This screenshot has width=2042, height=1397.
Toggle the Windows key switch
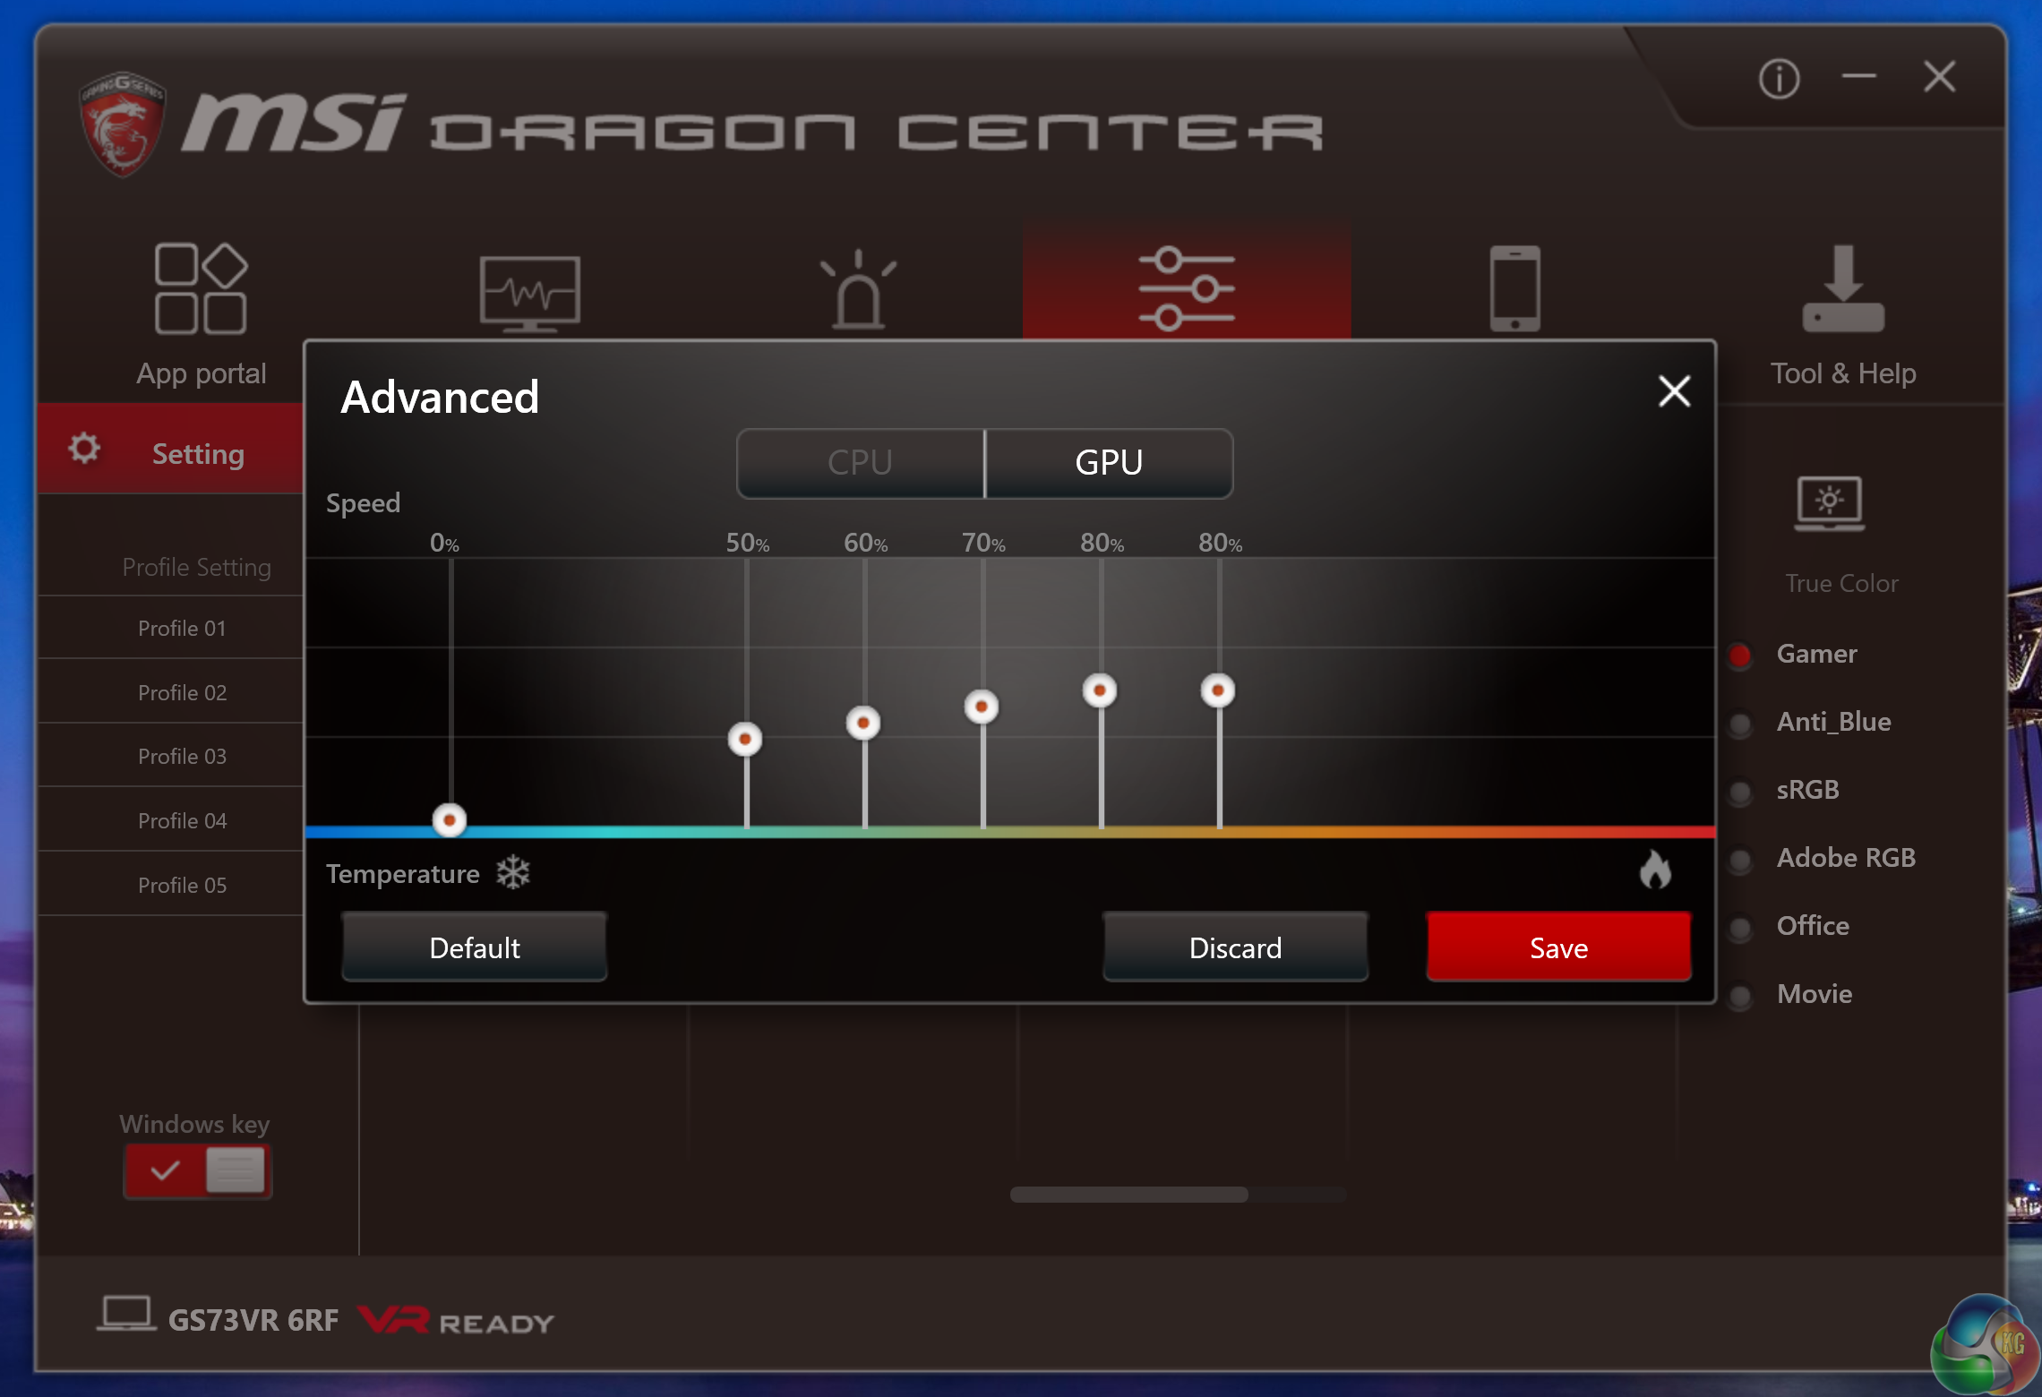coord(198,1170)
